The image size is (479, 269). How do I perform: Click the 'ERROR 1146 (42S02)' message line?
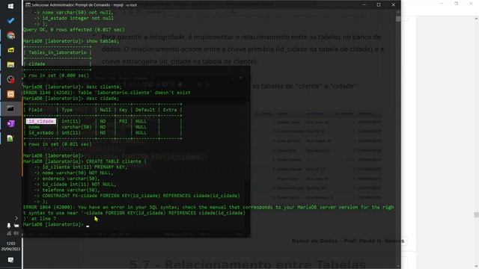[x=106, y=93]
